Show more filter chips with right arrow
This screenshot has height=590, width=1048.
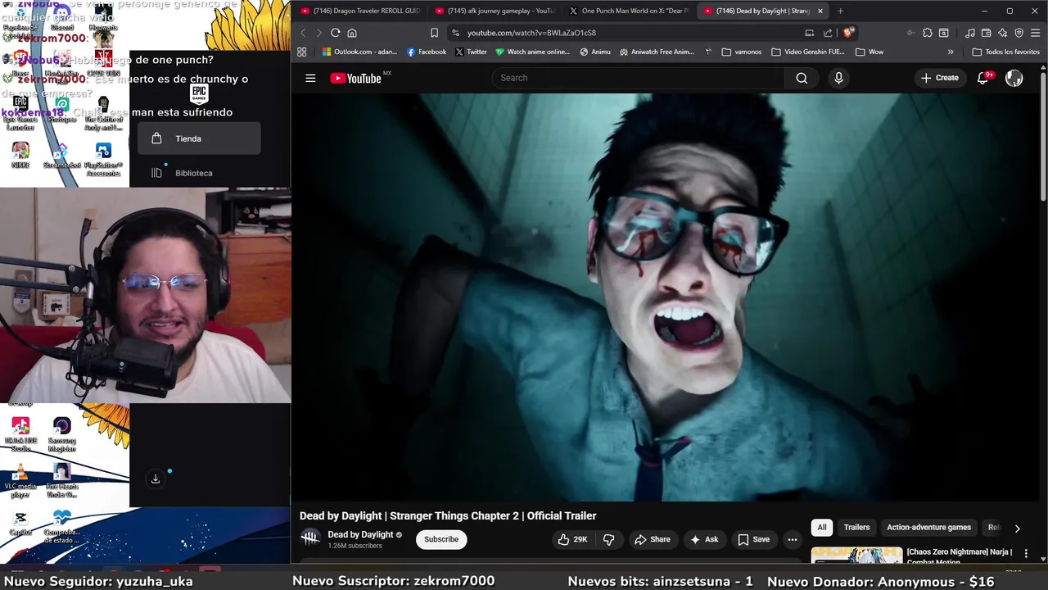click(1017, 529)
